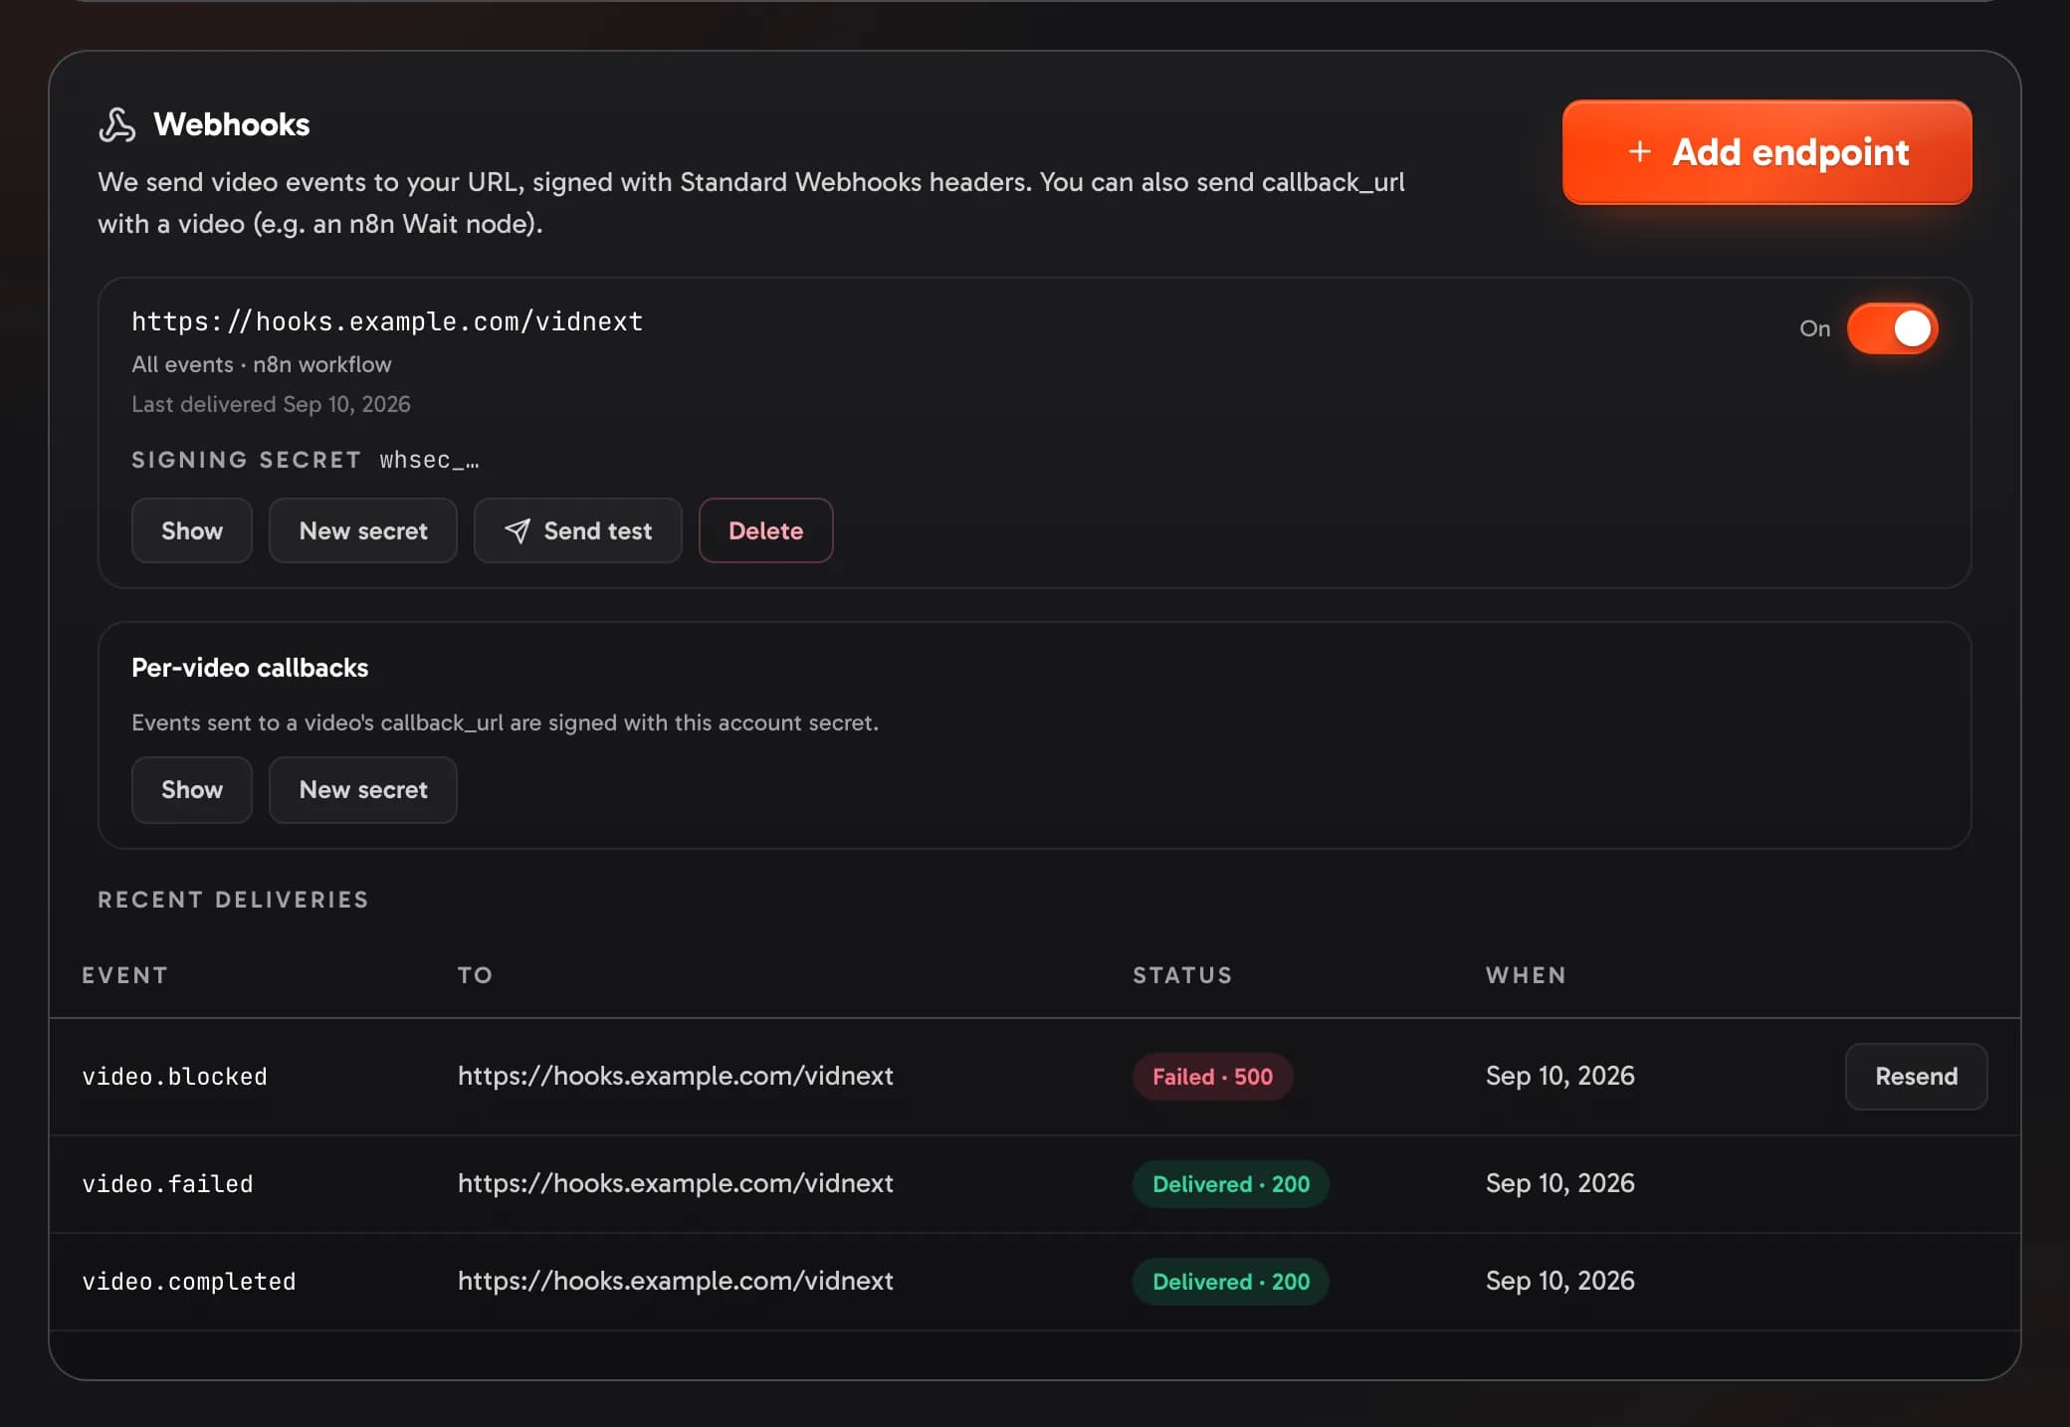Click the endpoint URL https://hooks.example.com/vidnext heading
The width and height of the screenshot is (2070, 1427).
coord(387,321)
